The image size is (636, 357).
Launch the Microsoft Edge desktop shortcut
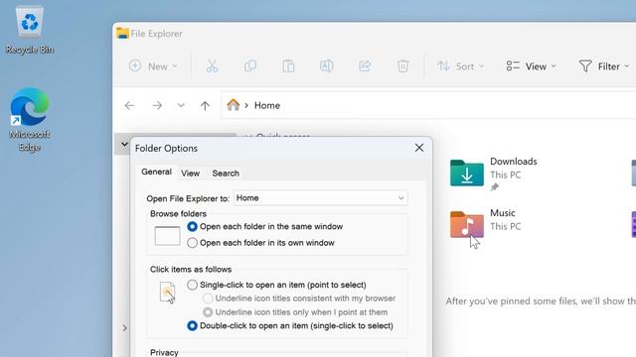[x=29, y=119]
